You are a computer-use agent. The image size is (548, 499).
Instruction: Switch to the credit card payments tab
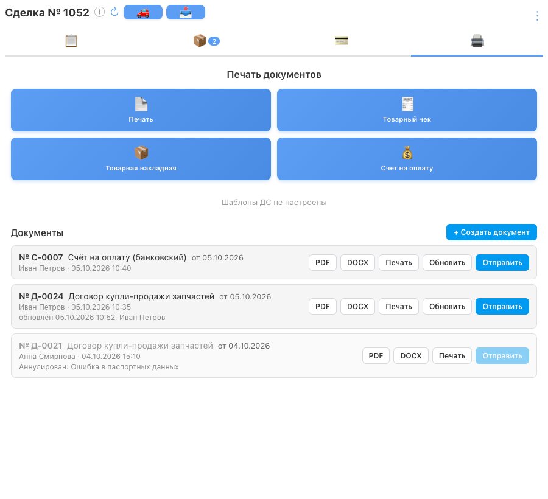[x=342, y=41]
